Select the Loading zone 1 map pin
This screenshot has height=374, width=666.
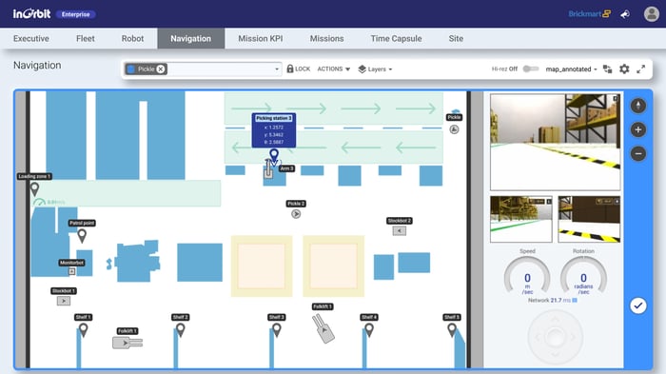[34, 188]
